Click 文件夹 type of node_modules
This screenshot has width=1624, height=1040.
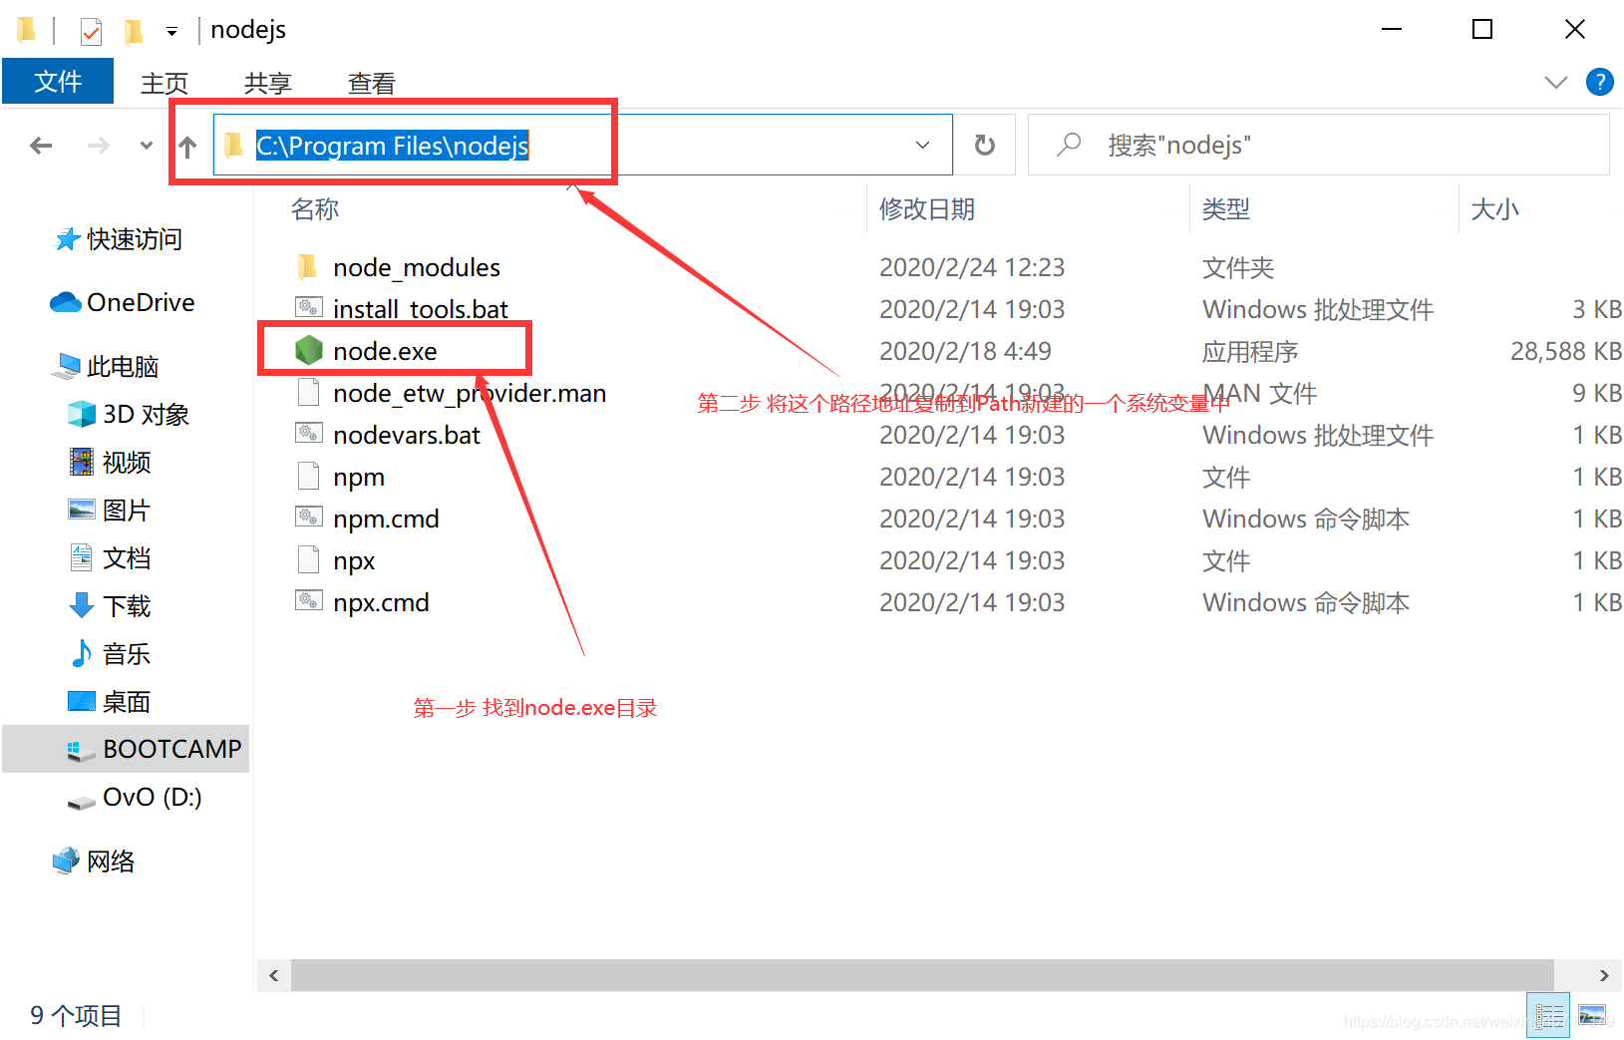pos(1238,266)
